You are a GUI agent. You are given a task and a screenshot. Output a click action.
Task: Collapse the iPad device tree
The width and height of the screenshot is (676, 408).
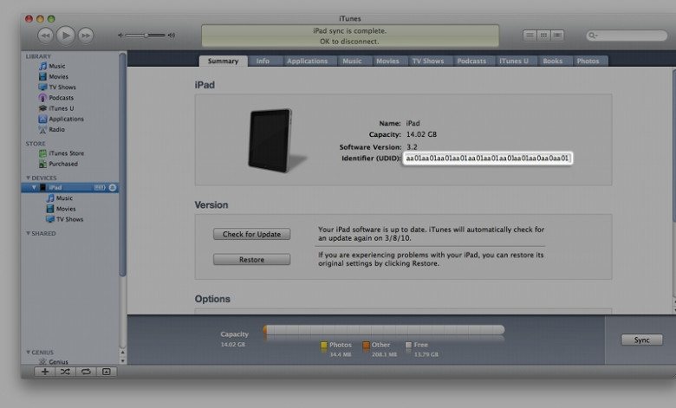(x=34, y=187)
